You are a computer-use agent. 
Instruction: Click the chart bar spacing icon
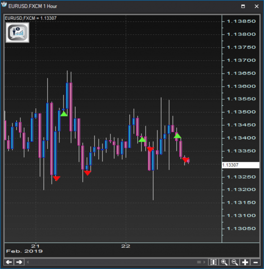coord(214,262)
